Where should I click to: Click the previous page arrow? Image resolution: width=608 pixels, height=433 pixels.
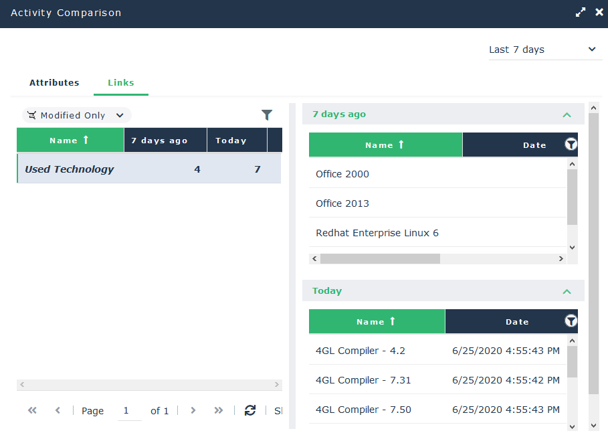pos(58,410)
